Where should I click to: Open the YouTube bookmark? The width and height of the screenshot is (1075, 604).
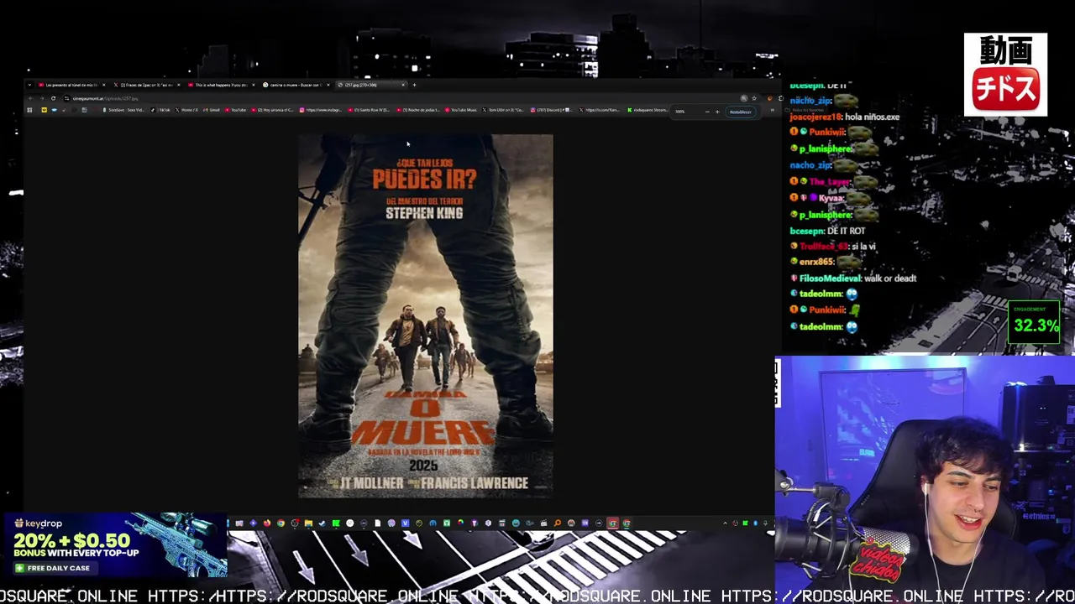coord(235,110)
